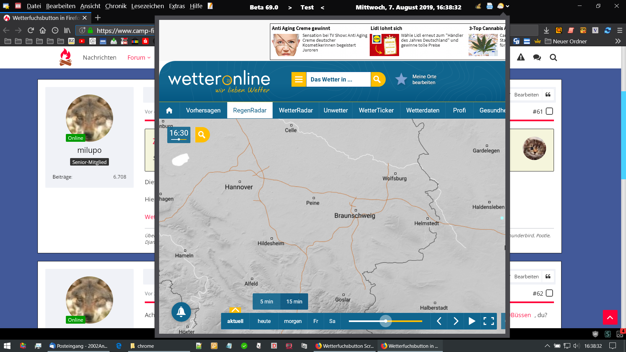Screen dimensions: 626x352
Task: Play the rain radar animation
Action: (x=471, y=321)
